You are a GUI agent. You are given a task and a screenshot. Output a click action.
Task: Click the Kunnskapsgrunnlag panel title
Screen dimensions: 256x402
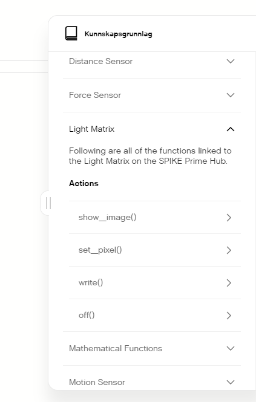(x=119, y=34)
